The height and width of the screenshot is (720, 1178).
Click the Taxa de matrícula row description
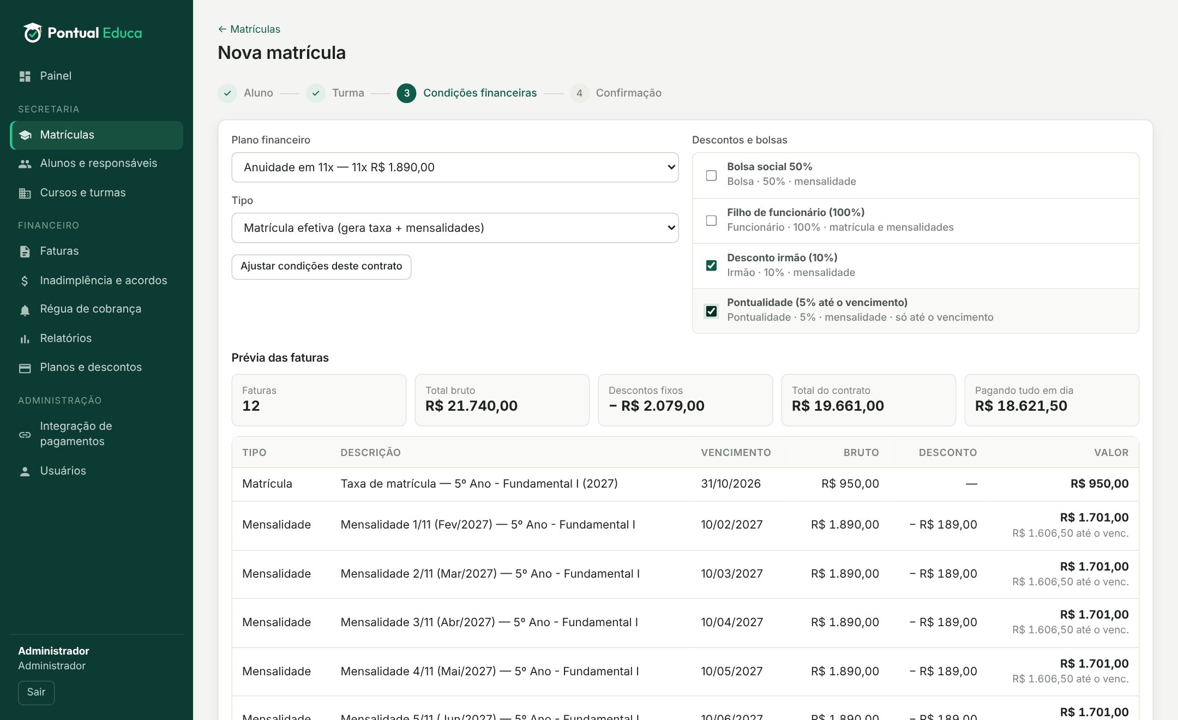[x=479, y=484]
